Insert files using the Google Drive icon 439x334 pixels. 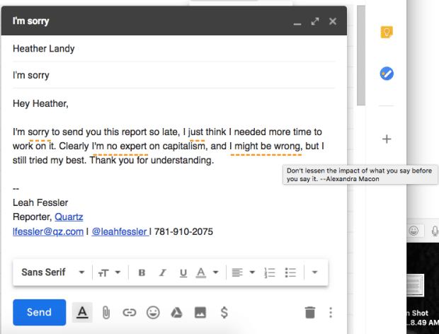[x=177, y=312]
